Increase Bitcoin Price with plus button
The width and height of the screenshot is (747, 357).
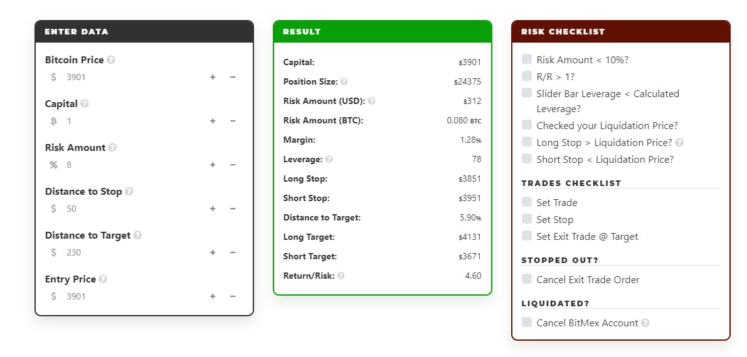click(213, 77)
